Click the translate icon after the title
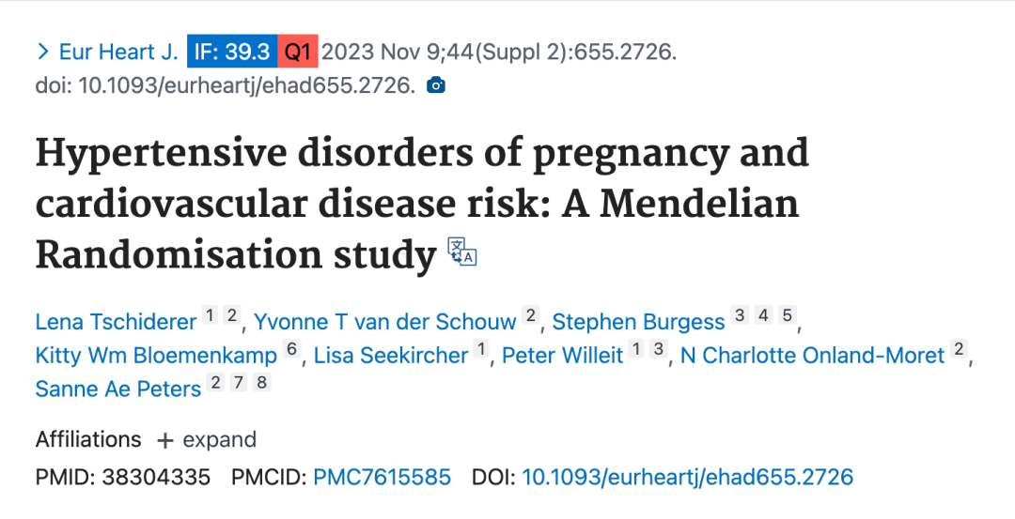This screenshot has height=519, width=1015. 462,252
